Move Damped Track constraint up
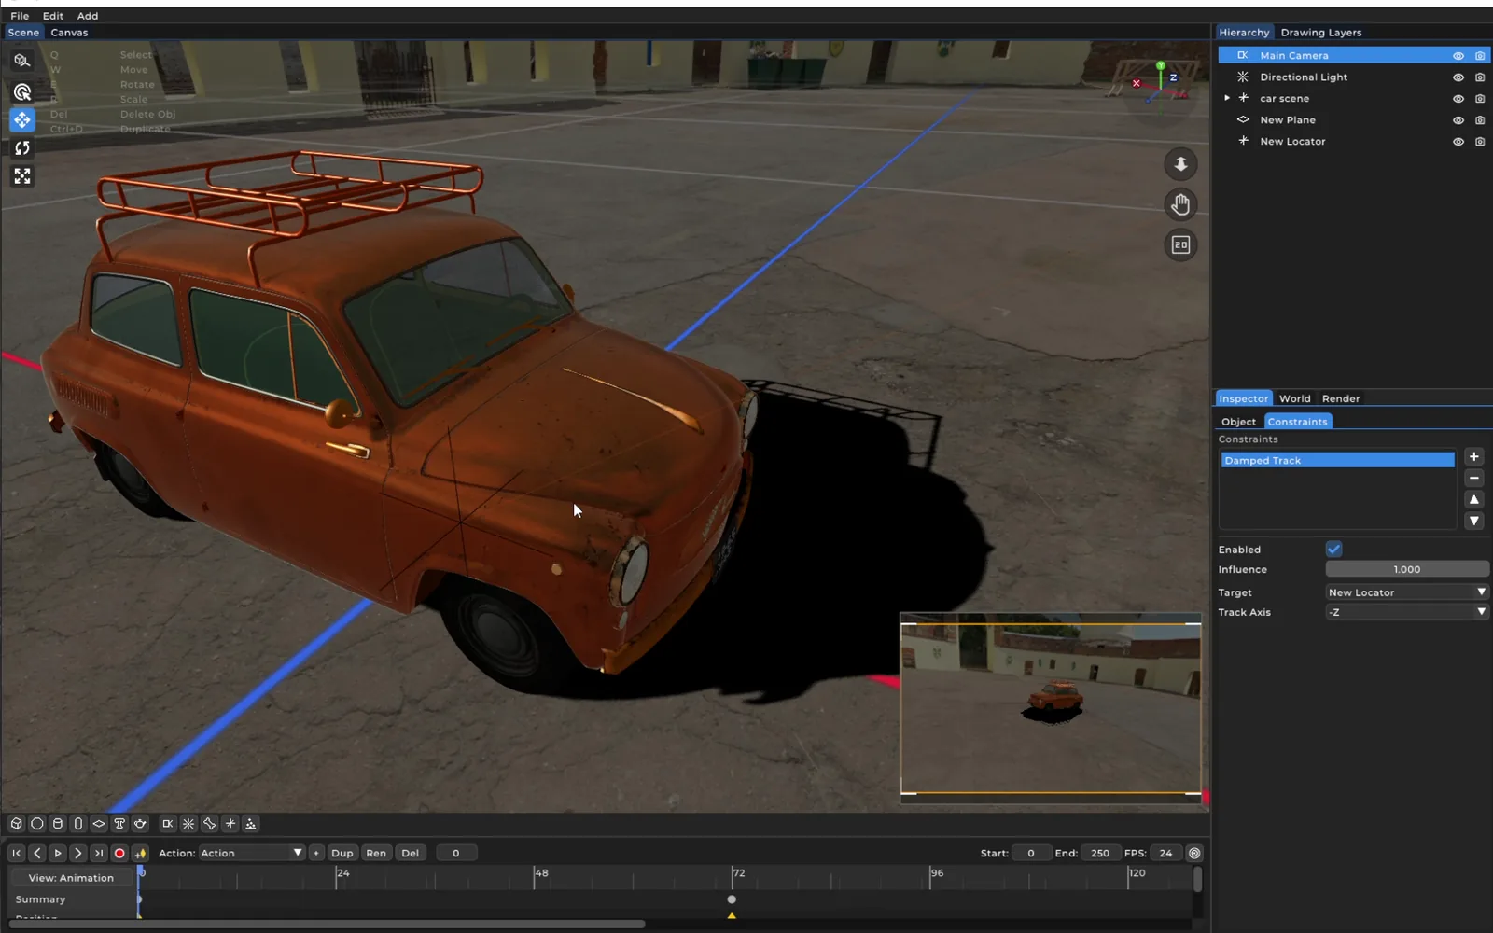The image size is (1493, 933). 1474,500
